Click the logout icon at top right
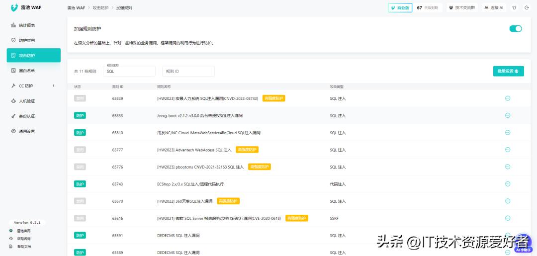This screenshot has width=537, height=256. tap(527, 8)
